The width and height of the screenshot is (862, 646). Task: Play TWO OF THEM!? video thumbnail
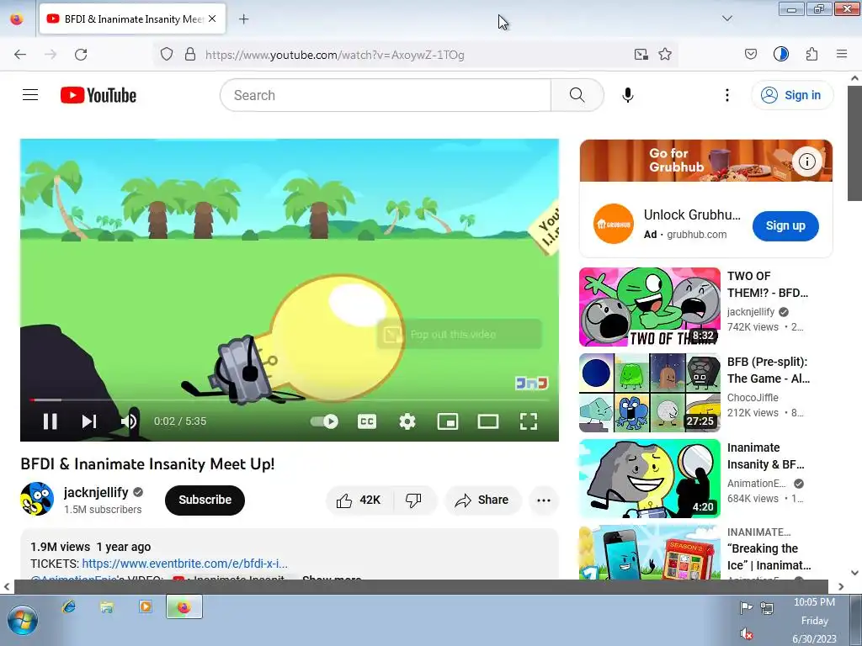point(649,307)
